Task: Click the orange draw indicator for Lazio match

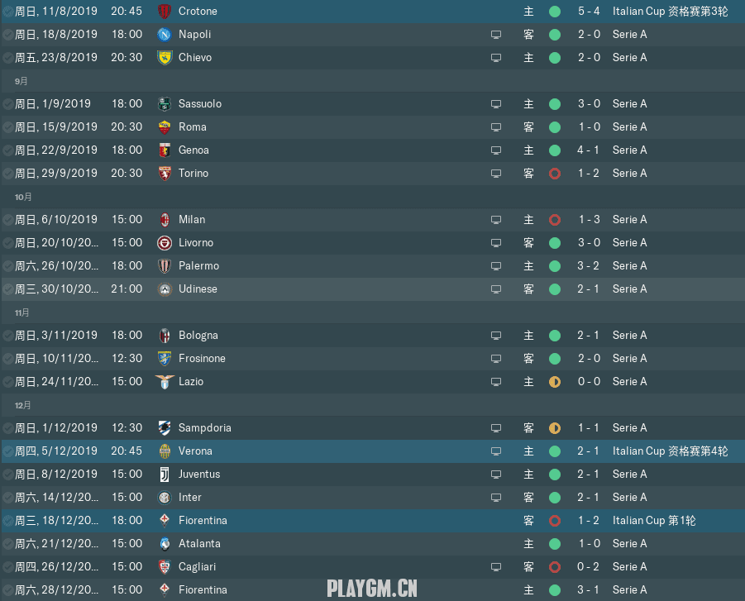Action: (555, 381)
